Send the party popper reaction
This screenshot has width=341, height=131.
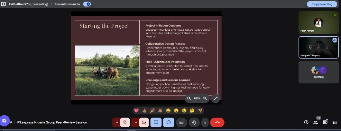click(152, 111)
